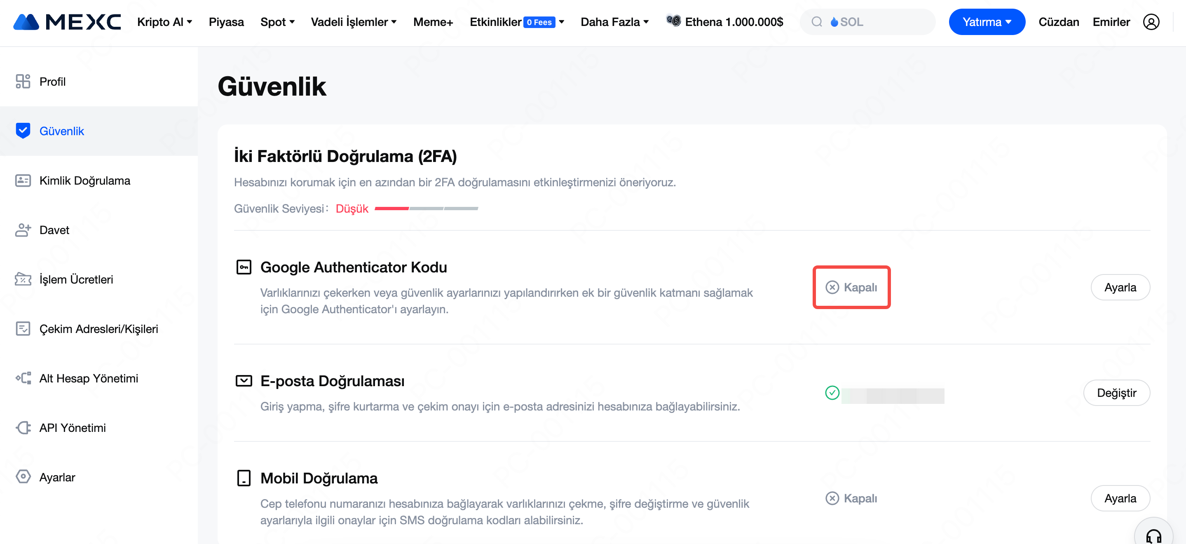Click the Google Authenticator Kodu heading
The image size is (1186, 544).
pos(353,267)
